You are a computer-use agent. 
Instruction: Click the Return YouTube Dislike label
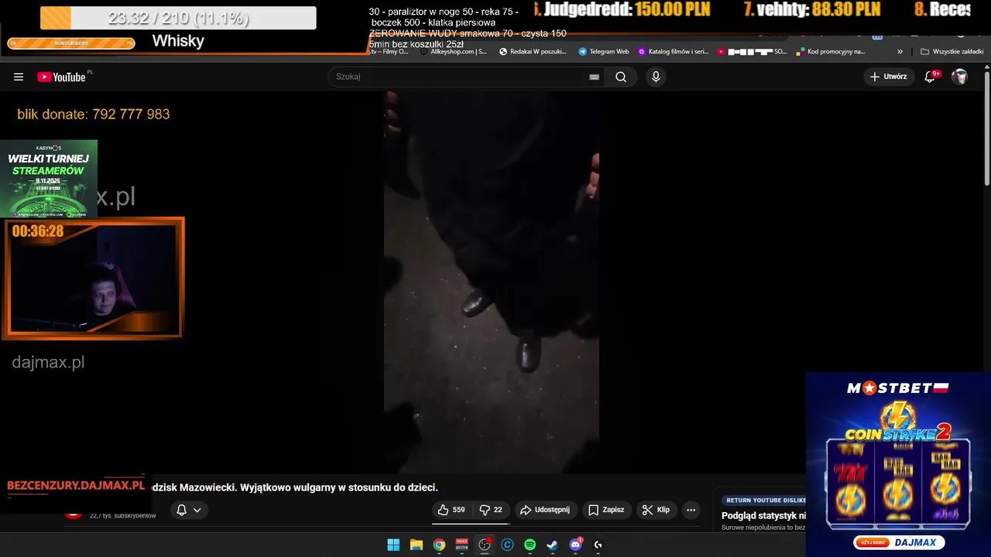coord(764,501)
